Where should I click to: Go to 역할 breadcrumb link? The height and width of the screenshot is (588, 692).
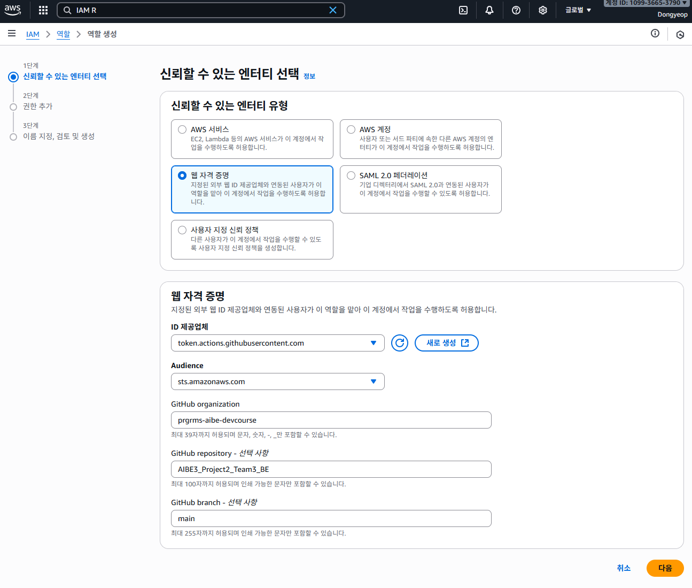pos(63,34)
